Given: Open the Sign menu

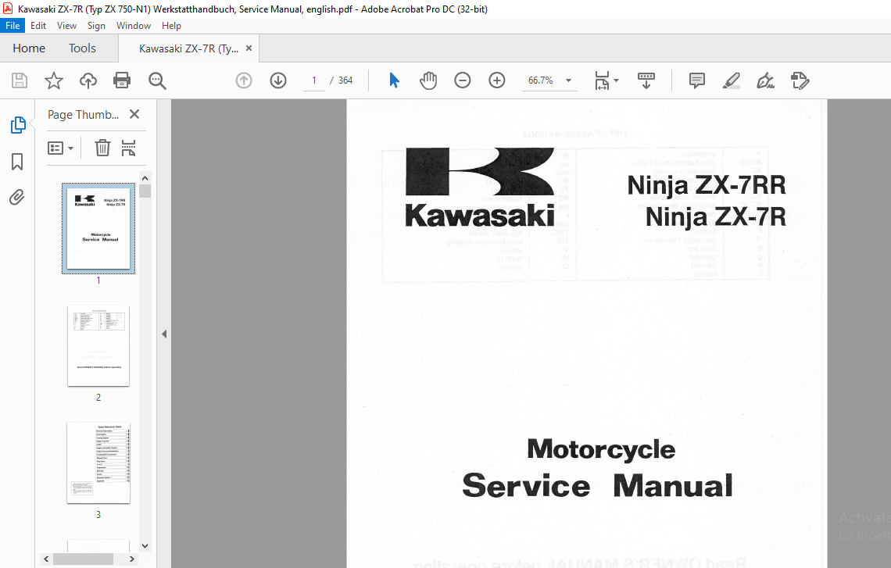Looking at the screenshot, I should click(96, 26).
